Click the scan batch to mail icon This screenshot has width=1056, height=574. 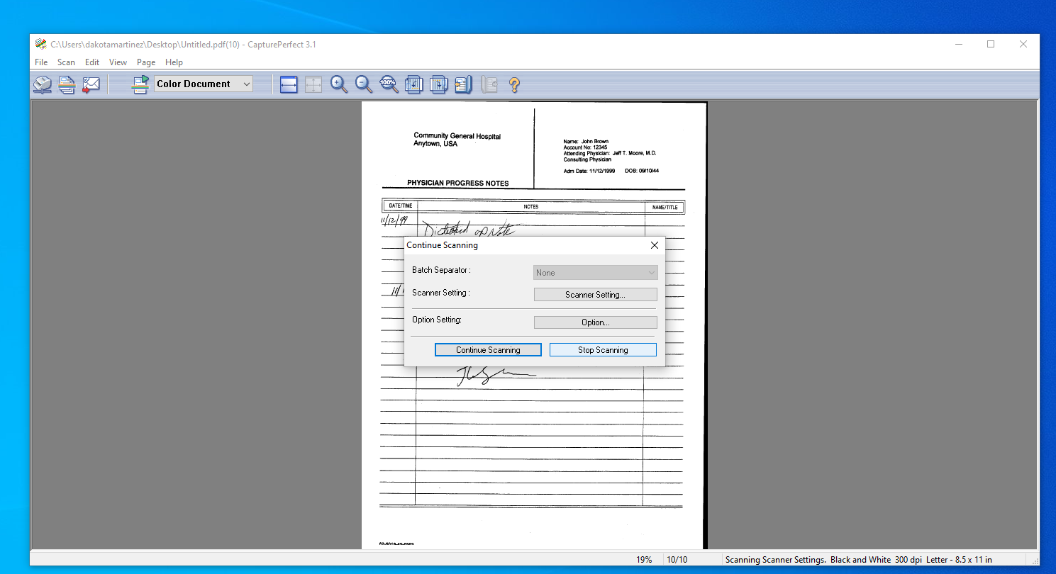tap(91, 84)
